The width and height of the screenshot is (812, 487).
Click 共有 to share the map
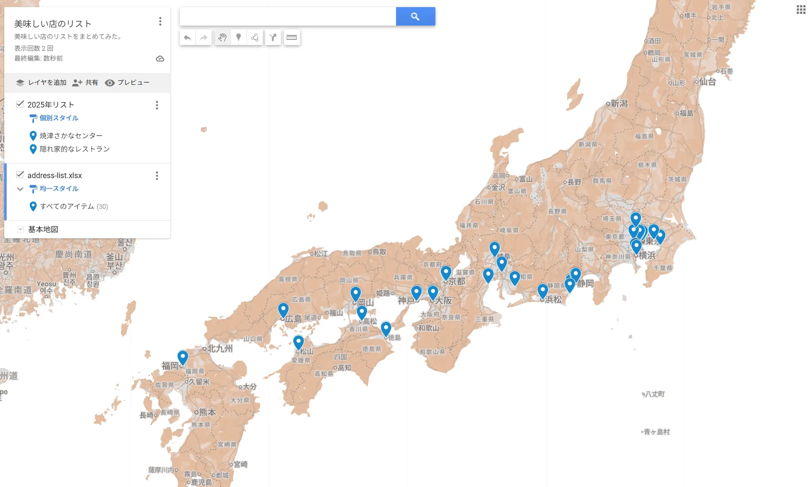click(85, 82)
